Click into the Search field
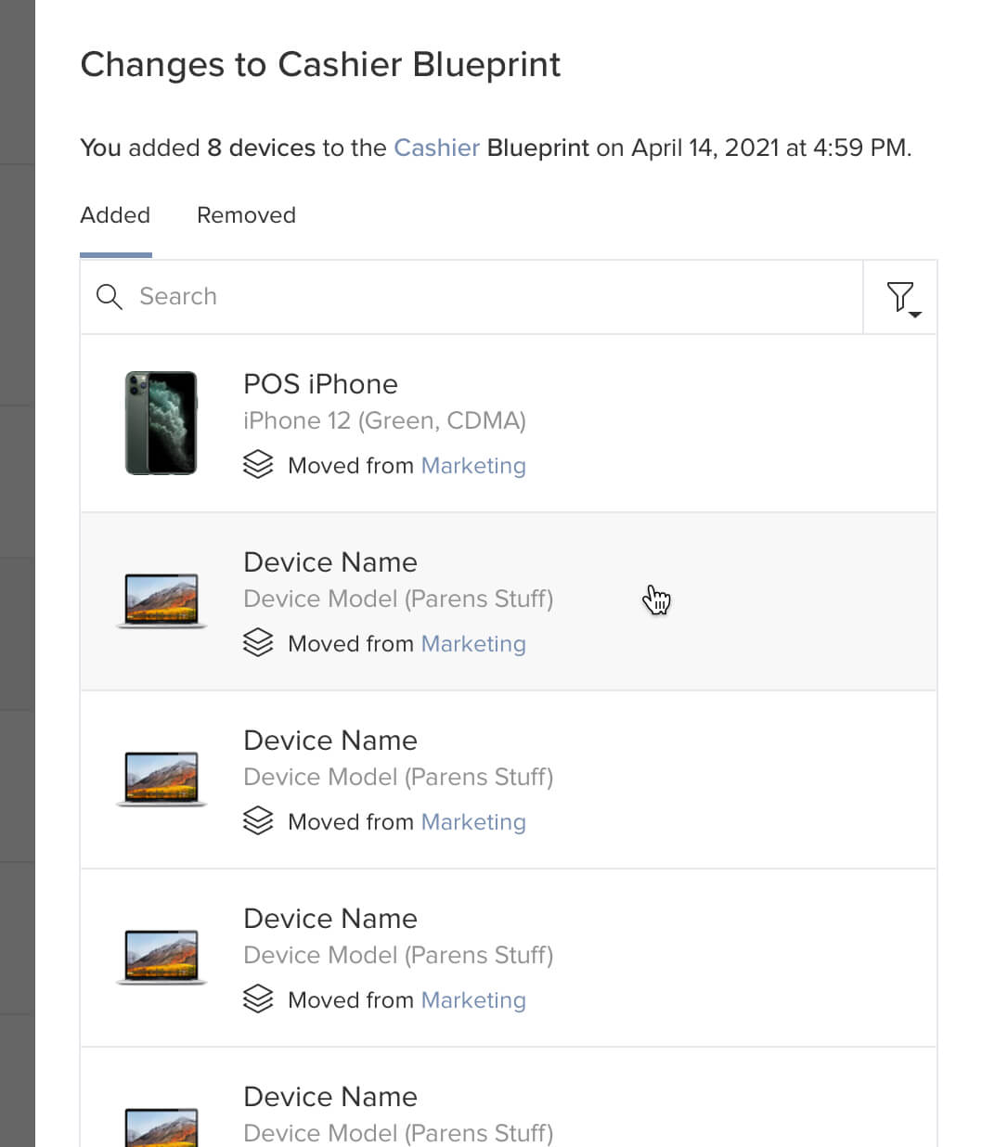 tap(472, 297)
